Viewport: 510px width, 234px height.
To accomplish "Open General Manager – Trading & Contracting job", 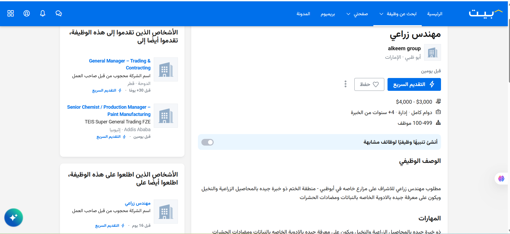I will [x=120, y=64].
